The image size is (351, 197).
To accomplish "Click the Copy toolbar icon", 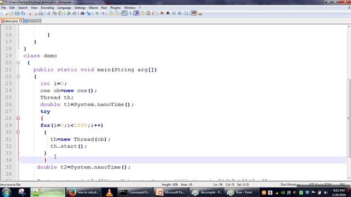I will pos(54,14).
